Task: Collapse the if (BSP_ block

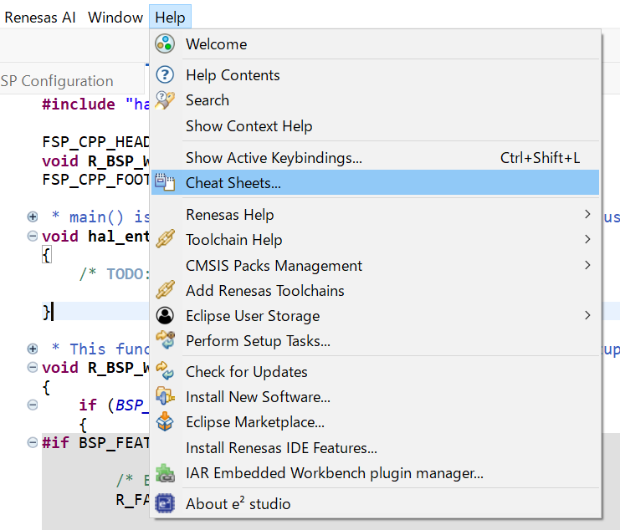Action: click(33, 405)
